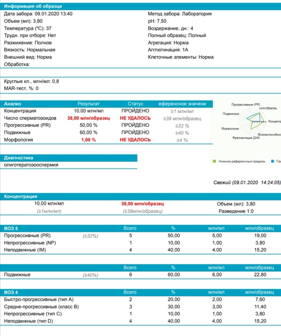Select the 'Информация об образце' section header
The width and height of the screenshot is (281, 336).
(33, 6)
